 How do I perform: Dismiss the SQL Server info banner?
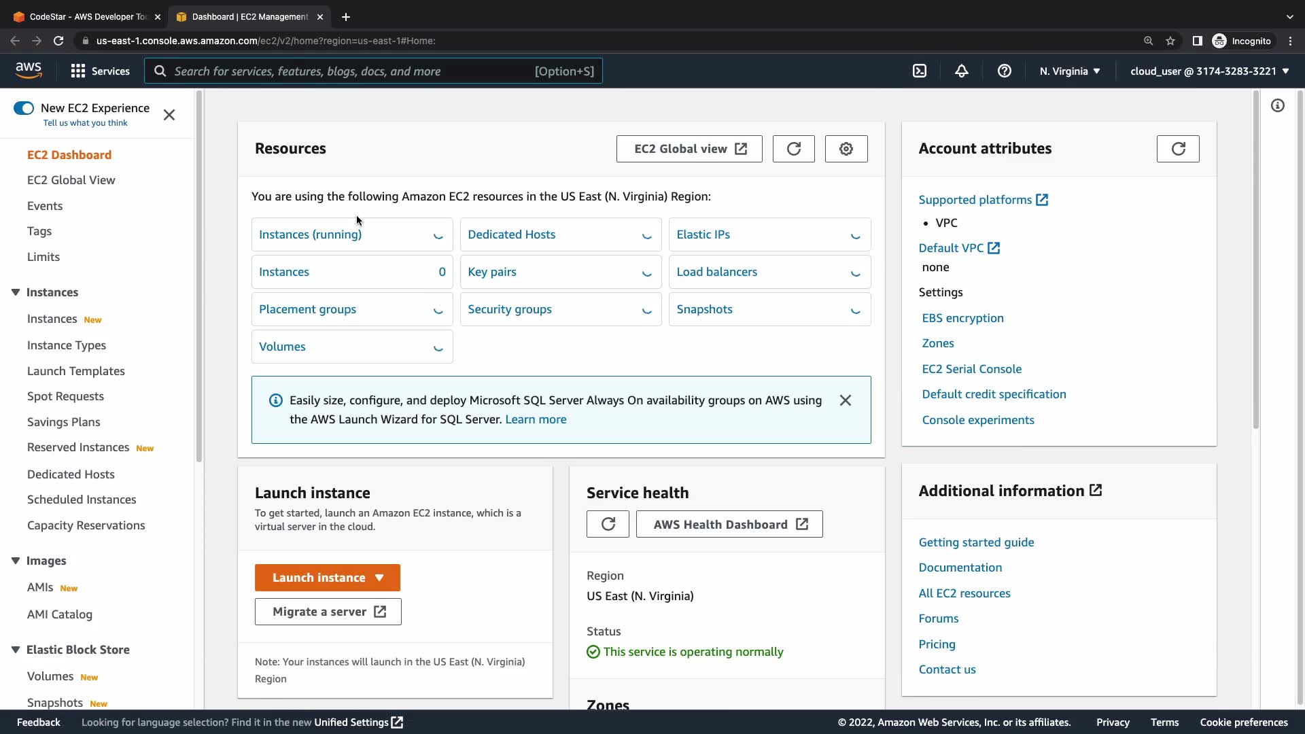pyautogui.click(x=845, y=400)
